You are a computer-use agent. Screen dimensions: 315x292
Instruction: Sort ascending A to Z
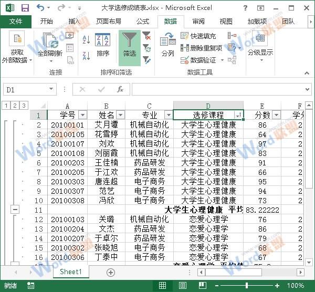pyautogui.click(x=87, y=39)
